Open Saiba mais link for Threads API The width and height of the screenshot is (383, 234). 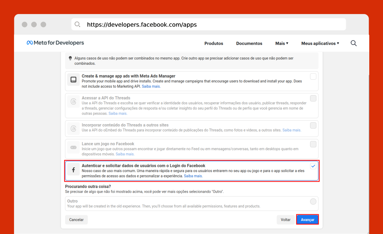point(118,113)
